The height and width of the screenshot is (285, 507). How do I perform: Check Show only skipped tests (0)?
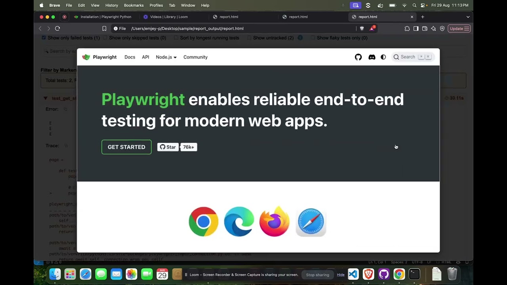coord(105,38)
